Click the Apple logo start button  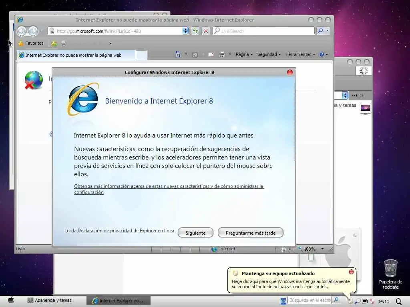tap(11, 300)
